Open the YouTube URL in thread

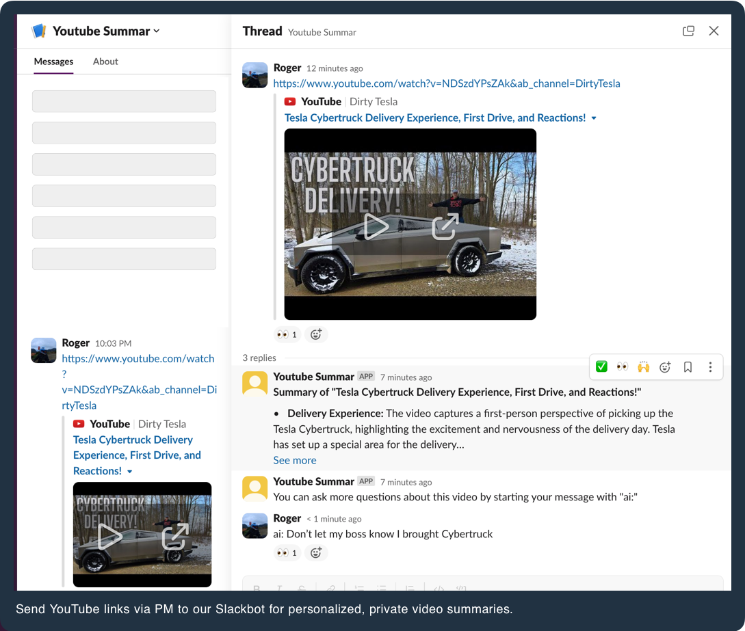coord(447,83)
